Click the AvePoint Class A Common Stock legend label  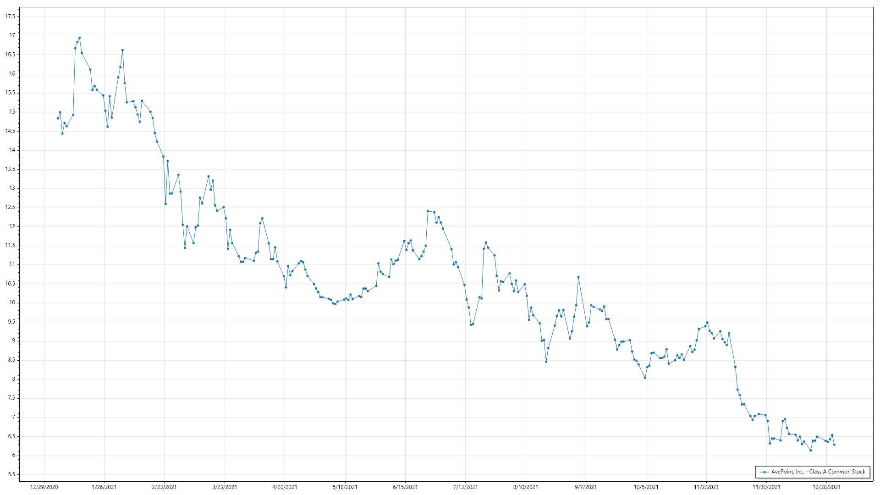click(818, 472)
